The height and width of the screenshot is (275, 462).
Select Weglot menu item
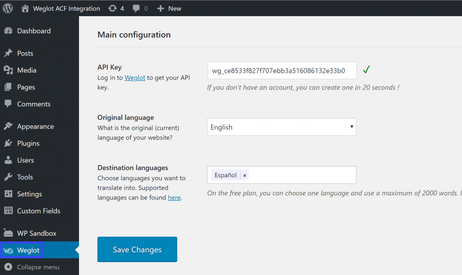pyautogui.click(x=40, y=250)
